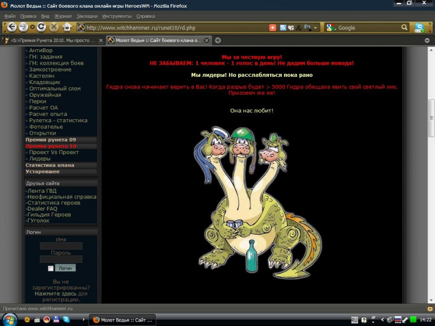The height and width of the screenshot is (326, 435).
Task: Click the heart bookmark icon in address bar
Action: [291, 28]
